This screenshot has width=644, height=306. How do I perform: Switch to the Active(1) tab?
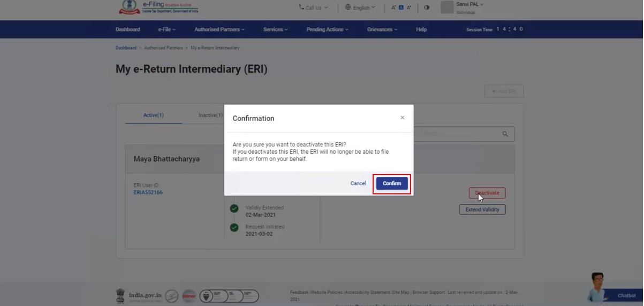pos(153,115)
